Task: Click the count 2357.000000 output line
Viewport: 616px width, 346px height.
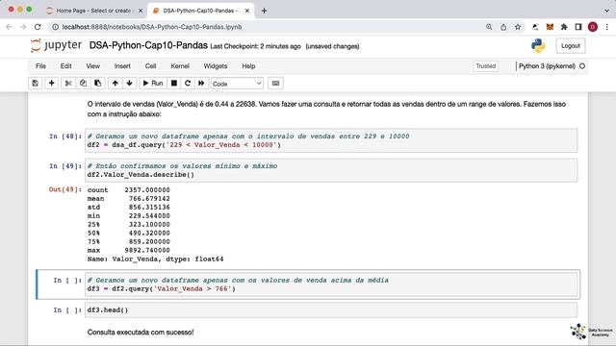Action: pyautogui.click(x=128, y=190)
